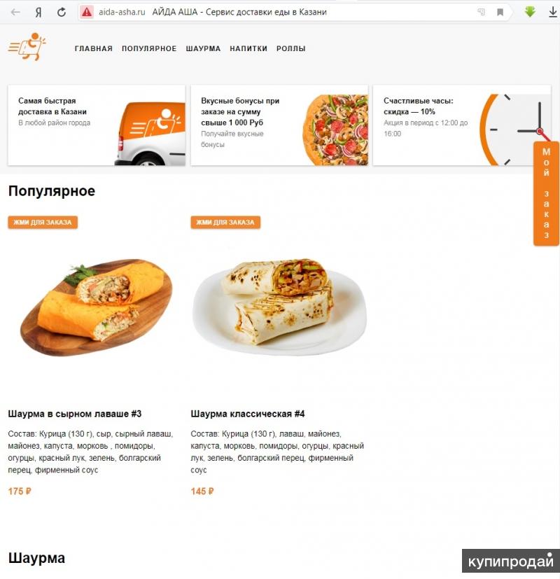This screenshot has height=579, width=560.
Task: Click the green arrow extension icon
Action: click(530, 12)
